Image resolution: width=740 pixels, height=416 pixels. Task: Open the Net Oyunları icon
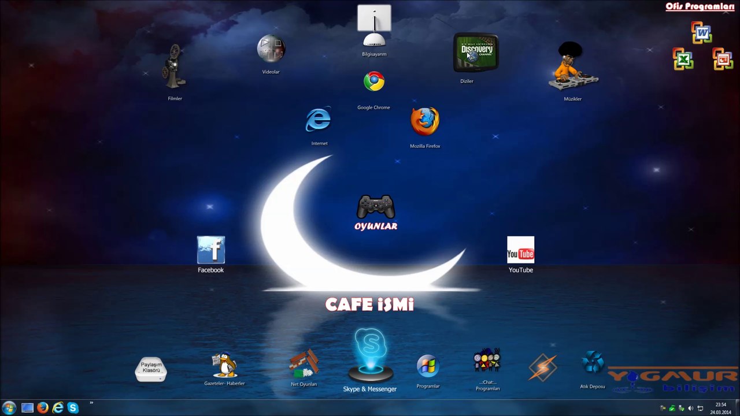pyautogui.click(x=304, y=364)
